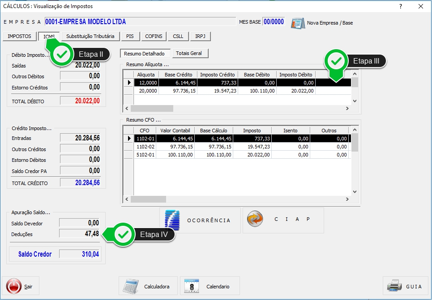
Task: Go to the COFINS tab
Action: coord(154,36)
